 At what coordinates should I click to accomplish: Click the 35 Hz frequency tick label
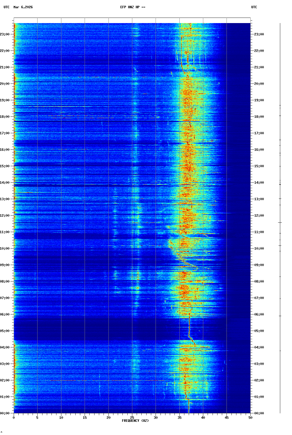click(x=179, y=418)
